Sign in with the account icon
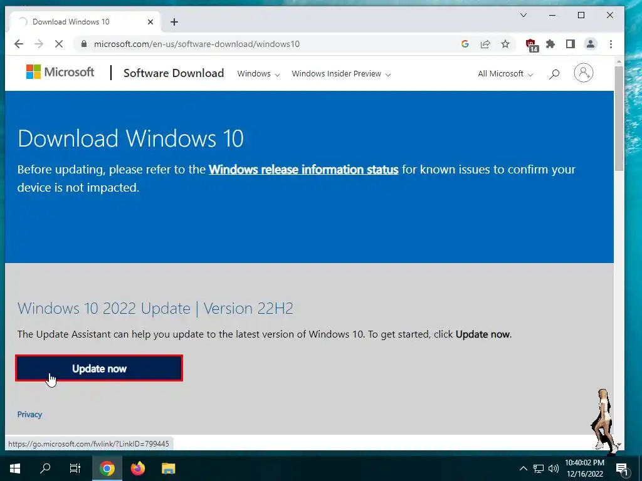The image size is (642, 481). [x=584, y=73]
